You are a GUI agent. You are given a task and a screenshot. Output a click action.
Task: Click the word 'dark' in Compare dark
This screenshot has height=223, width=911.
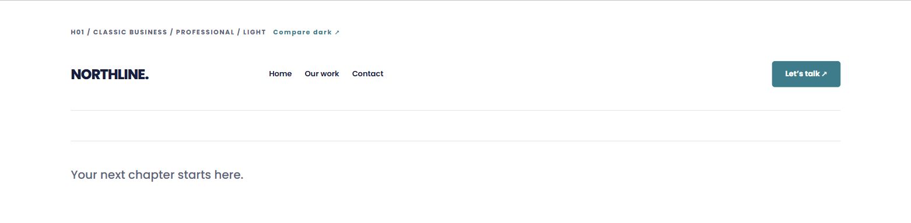(x=323, y=32)
